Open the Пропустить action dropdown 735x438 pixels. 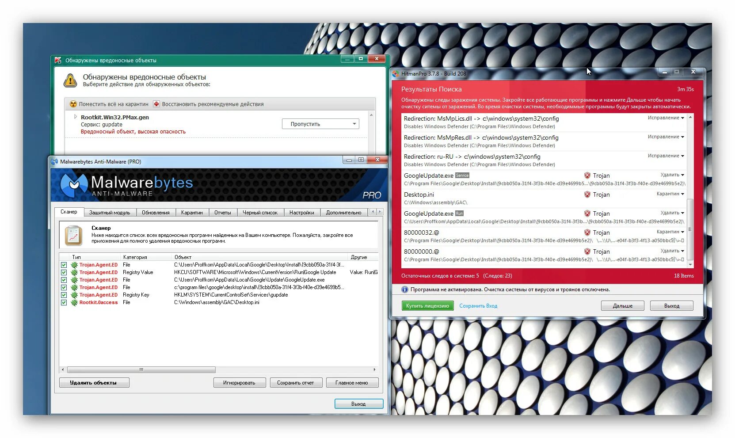click(320, 124)
